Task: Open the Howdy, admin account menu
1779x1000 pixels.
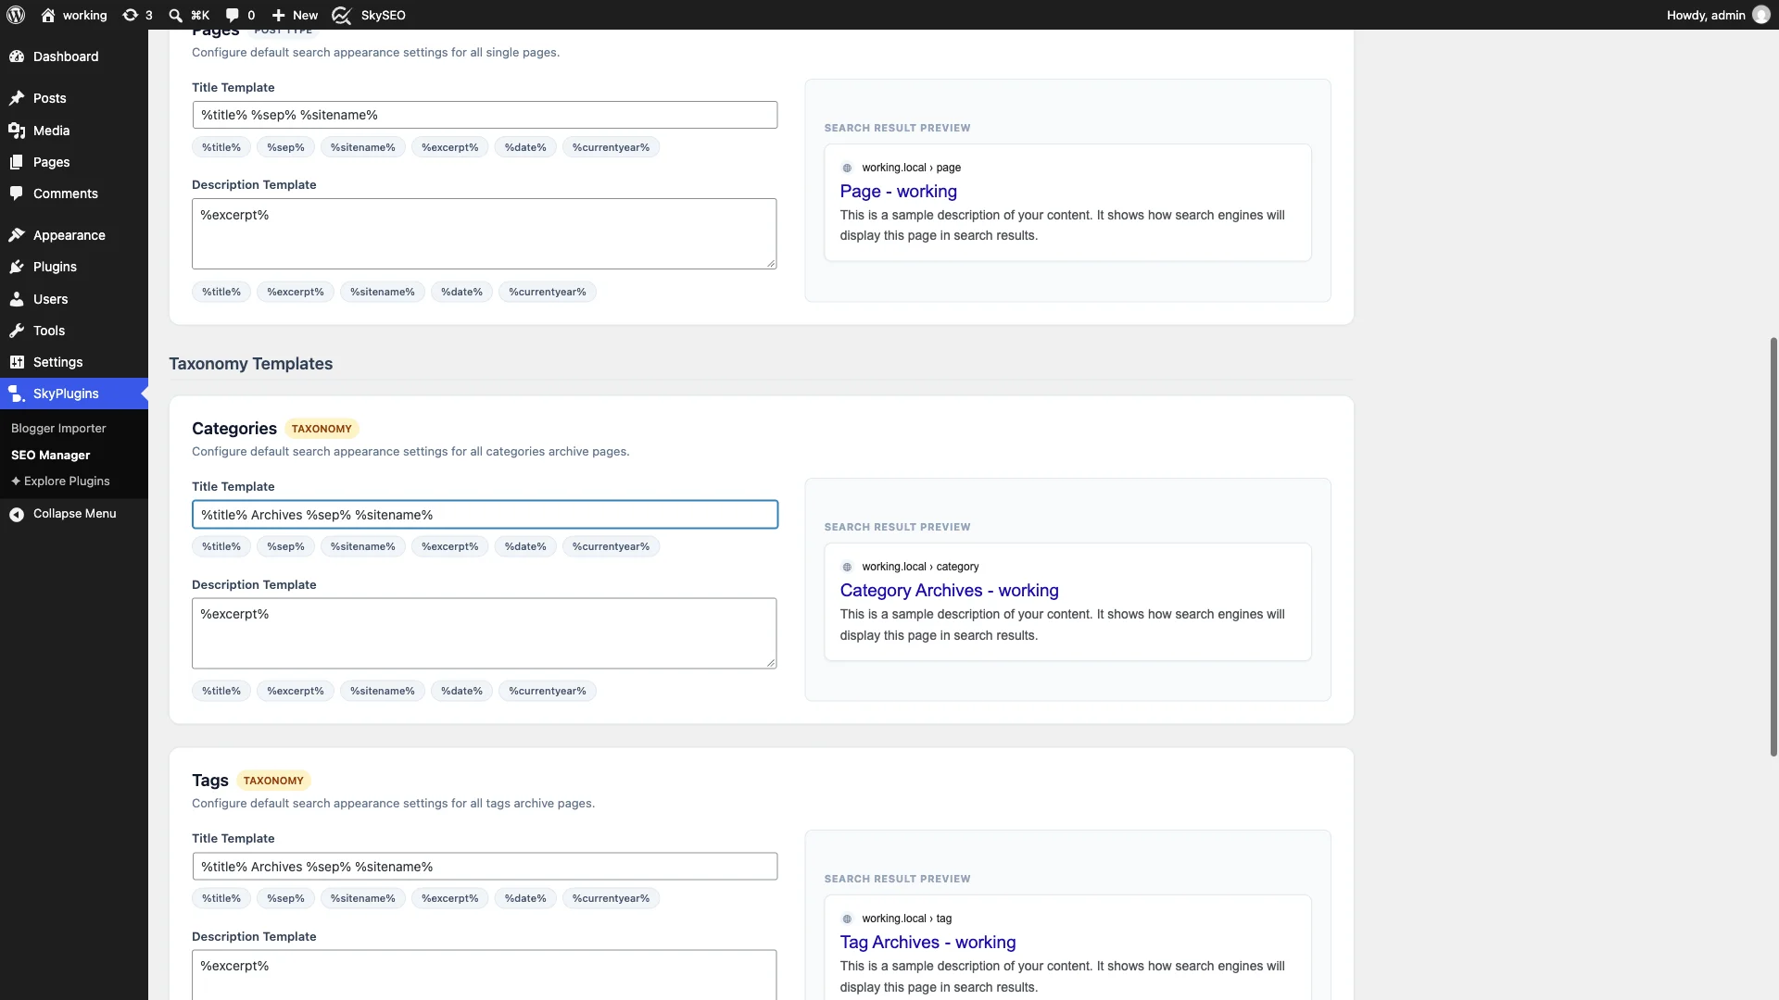Action: 1718,15
